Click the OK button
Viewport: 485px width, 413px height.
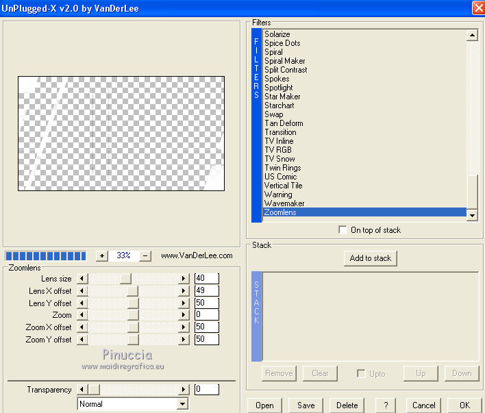click(x=464, y=405)
